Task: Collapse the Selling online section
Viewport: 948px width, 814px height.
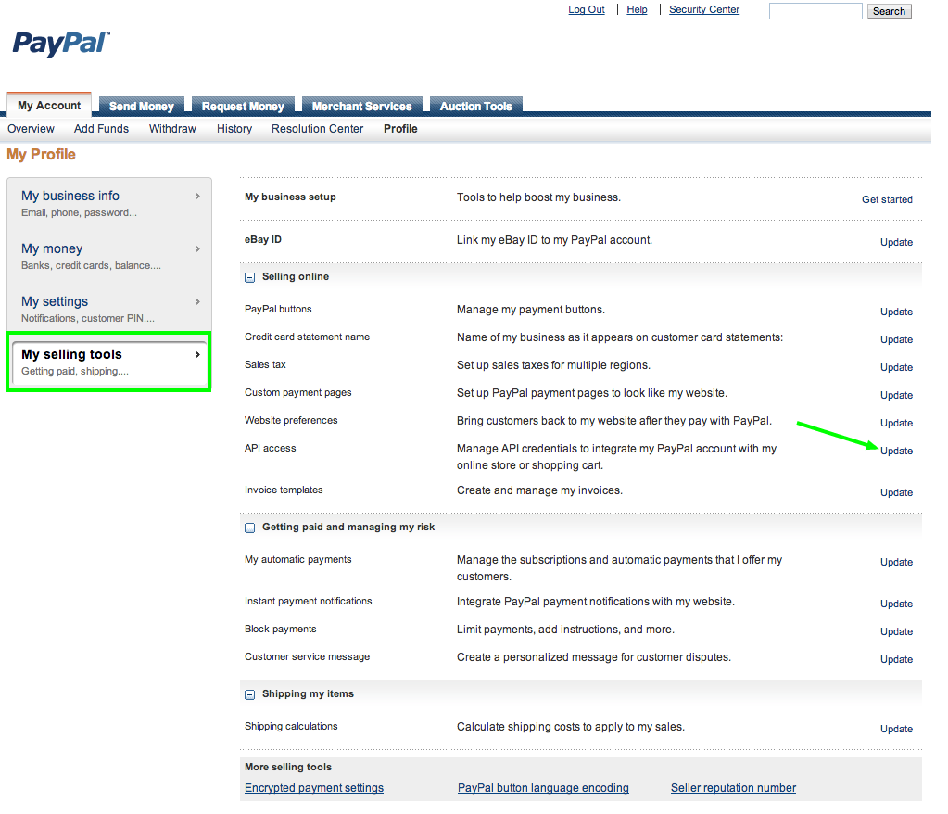Action: (248, 276)
